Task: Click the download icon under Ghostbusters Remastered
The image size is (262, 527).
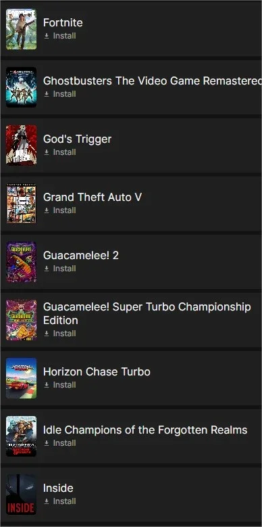Action: [x=47, y=94]
